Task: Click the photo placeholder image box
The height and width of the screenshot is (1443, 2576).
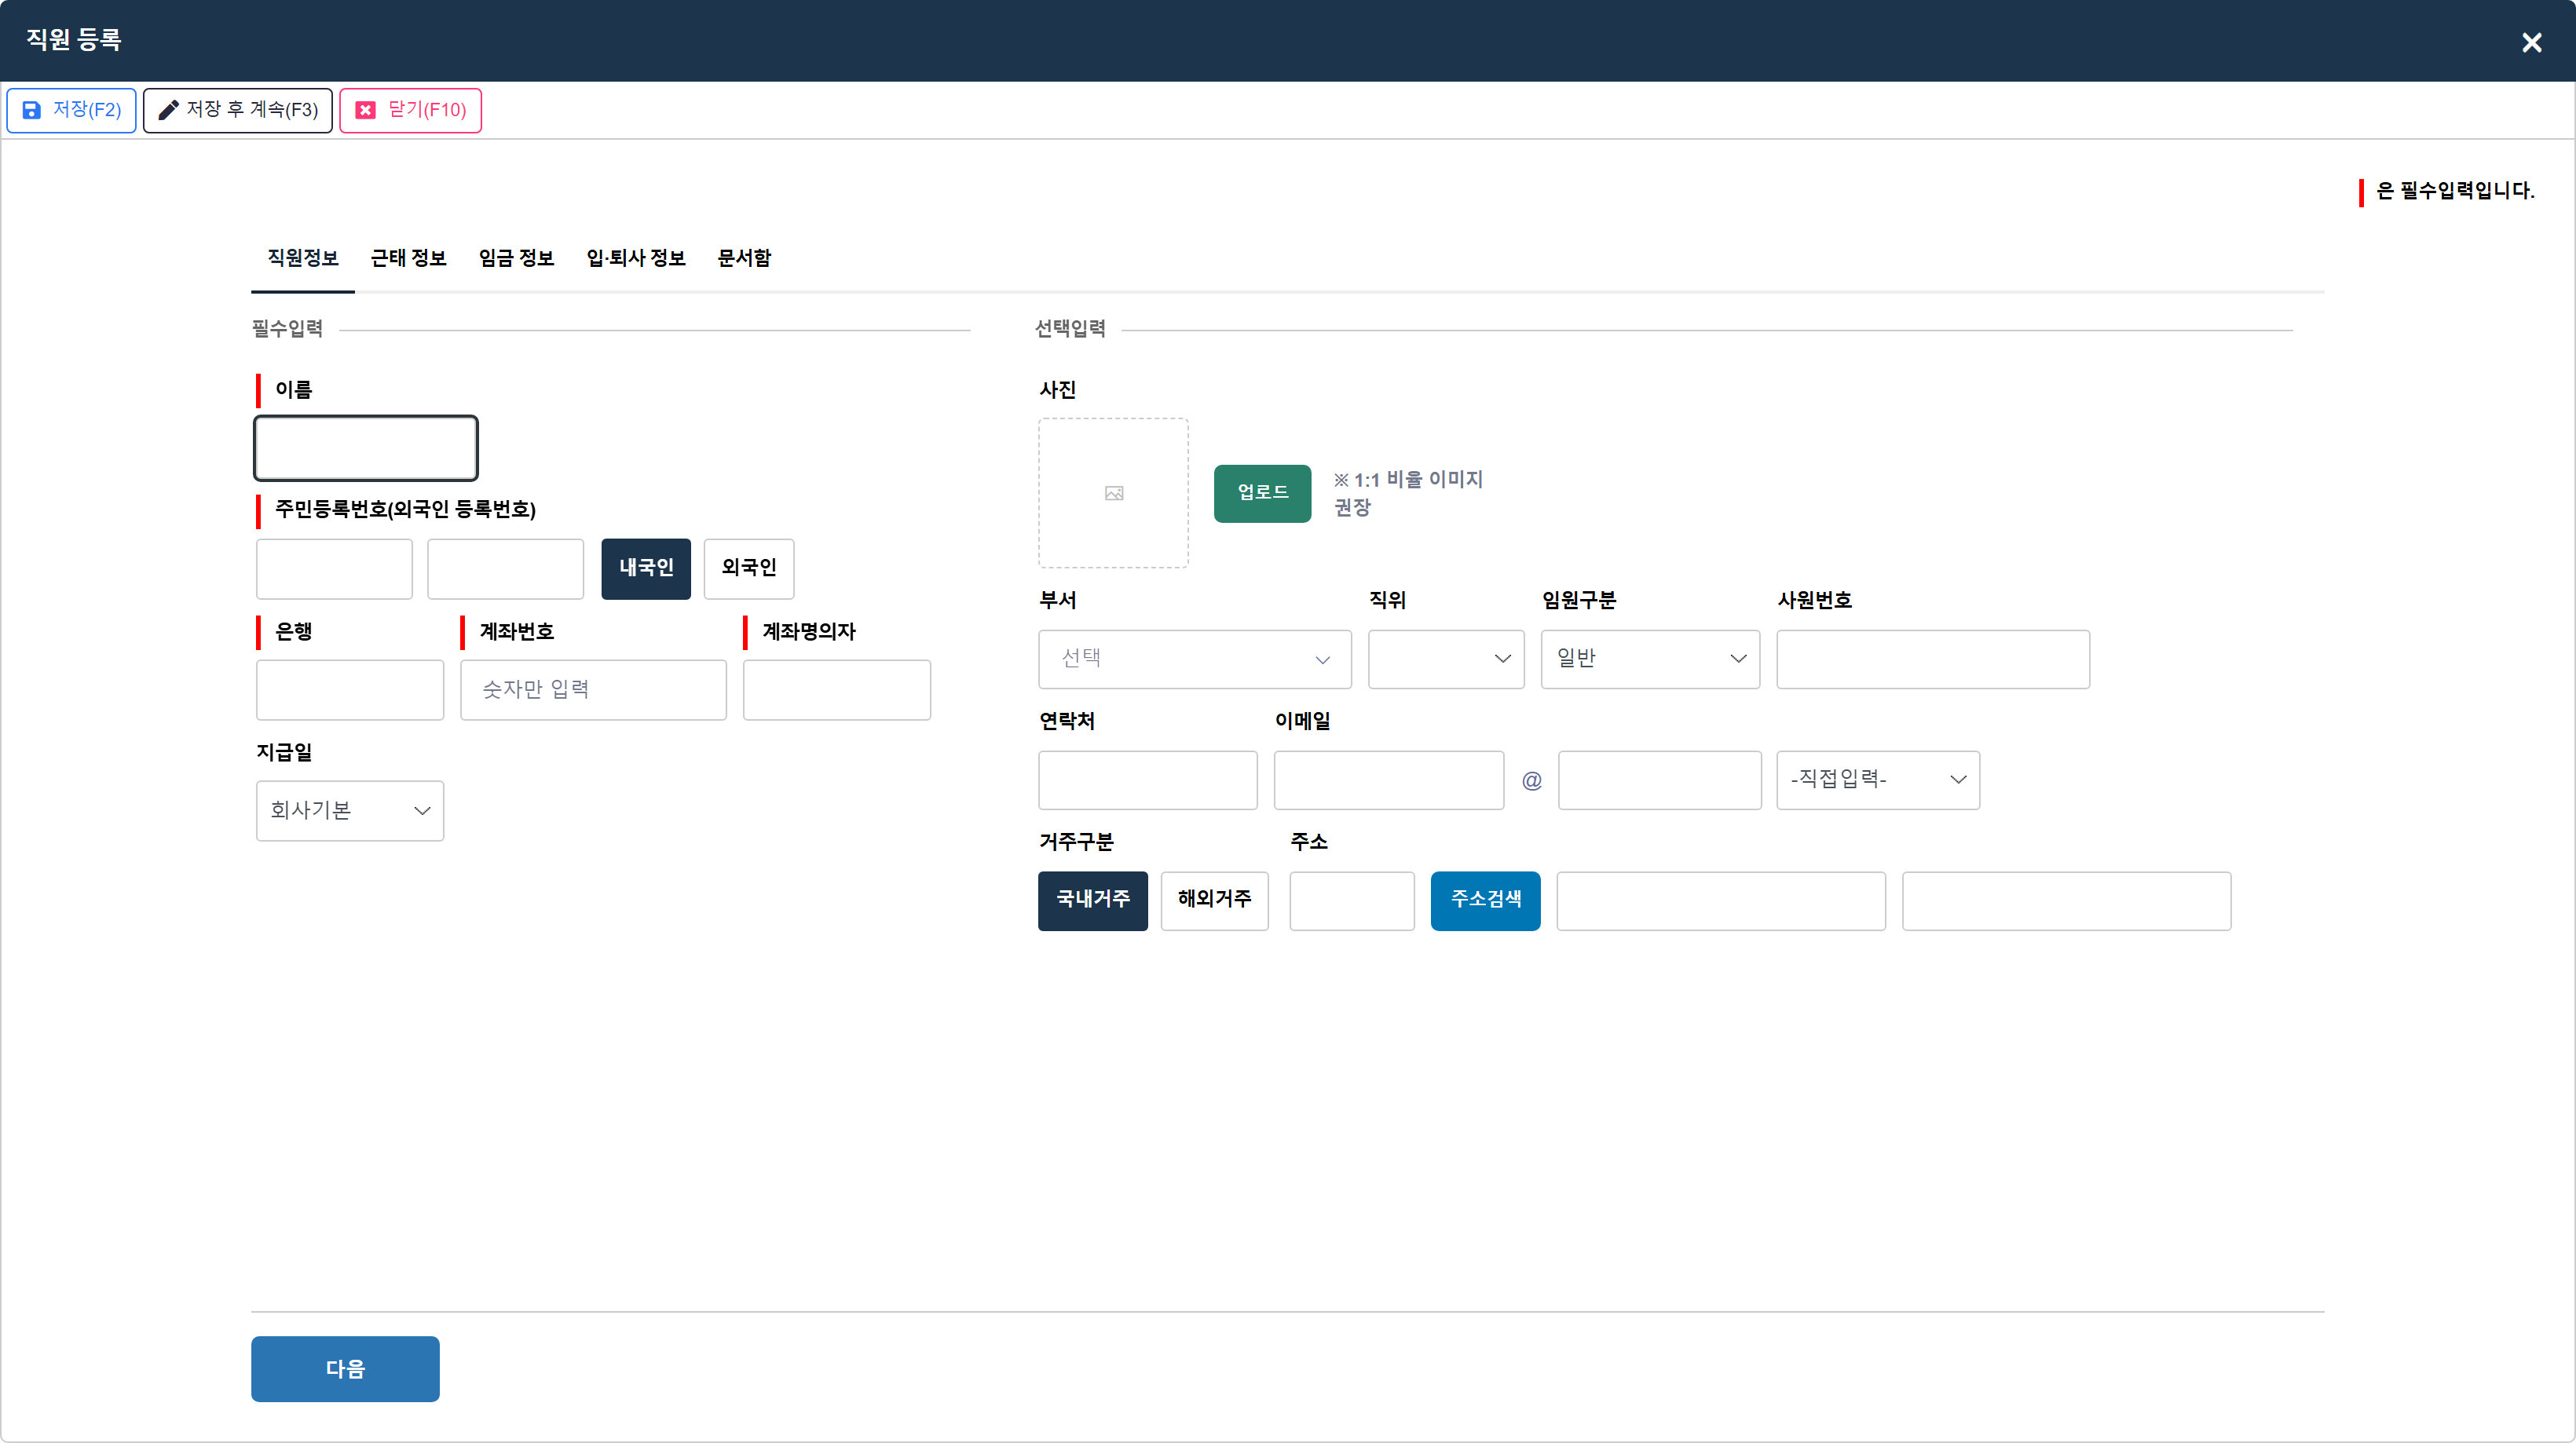Action: click(x=1113, y=493)
